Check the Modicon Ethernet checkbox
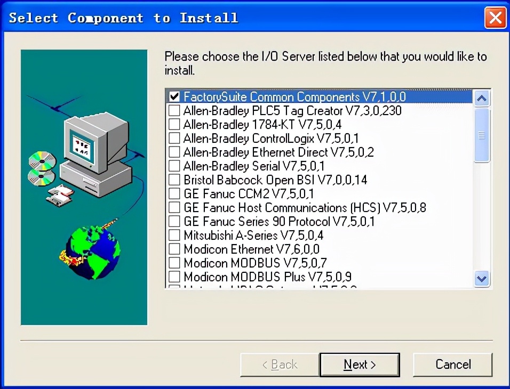The width and height of the screenshot is (510, 389). pyautogui.click(x=174, y=249)
